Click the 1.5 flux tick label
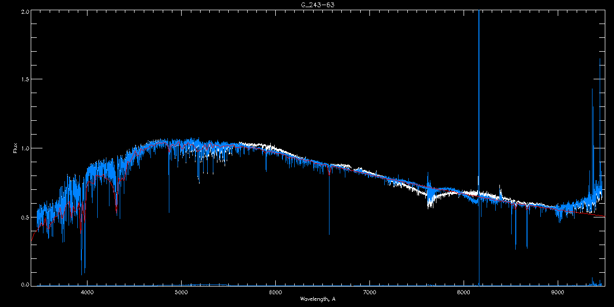Viewport: 614px width, 307px height. tap(25, 80)
